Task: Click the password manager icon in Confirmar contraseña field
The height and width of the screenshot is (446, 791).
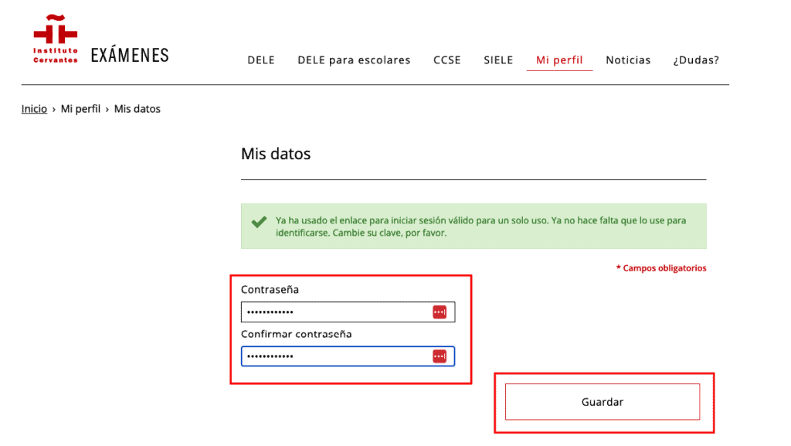Action: [x=440, y=356]
